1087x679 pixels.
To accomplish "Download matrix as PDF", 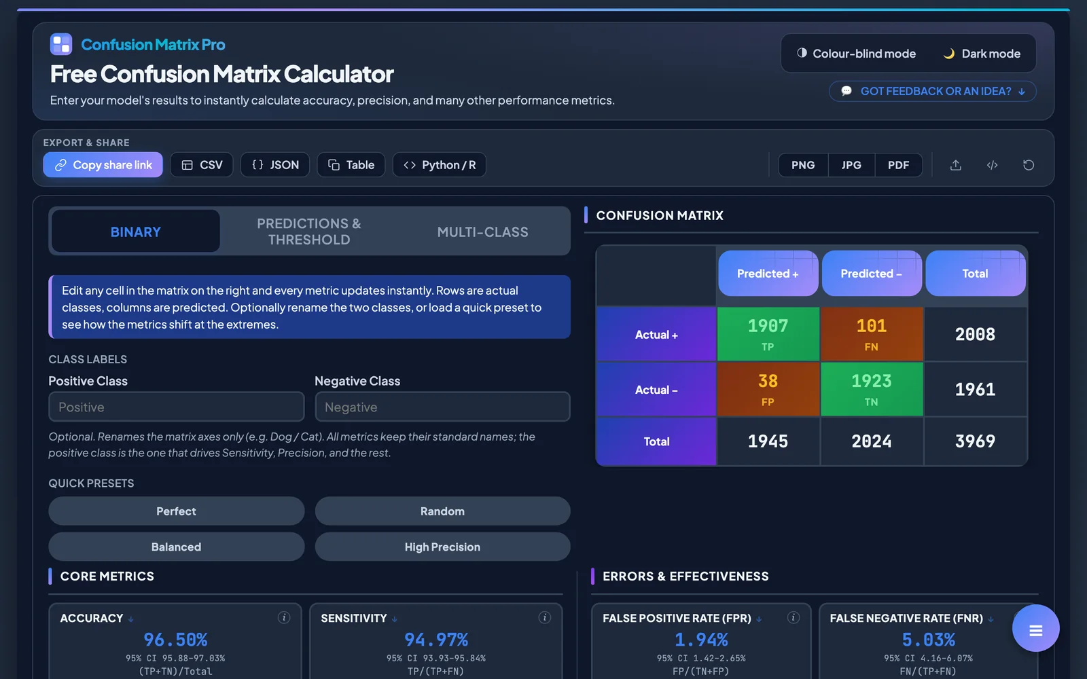I will (898, 165).
